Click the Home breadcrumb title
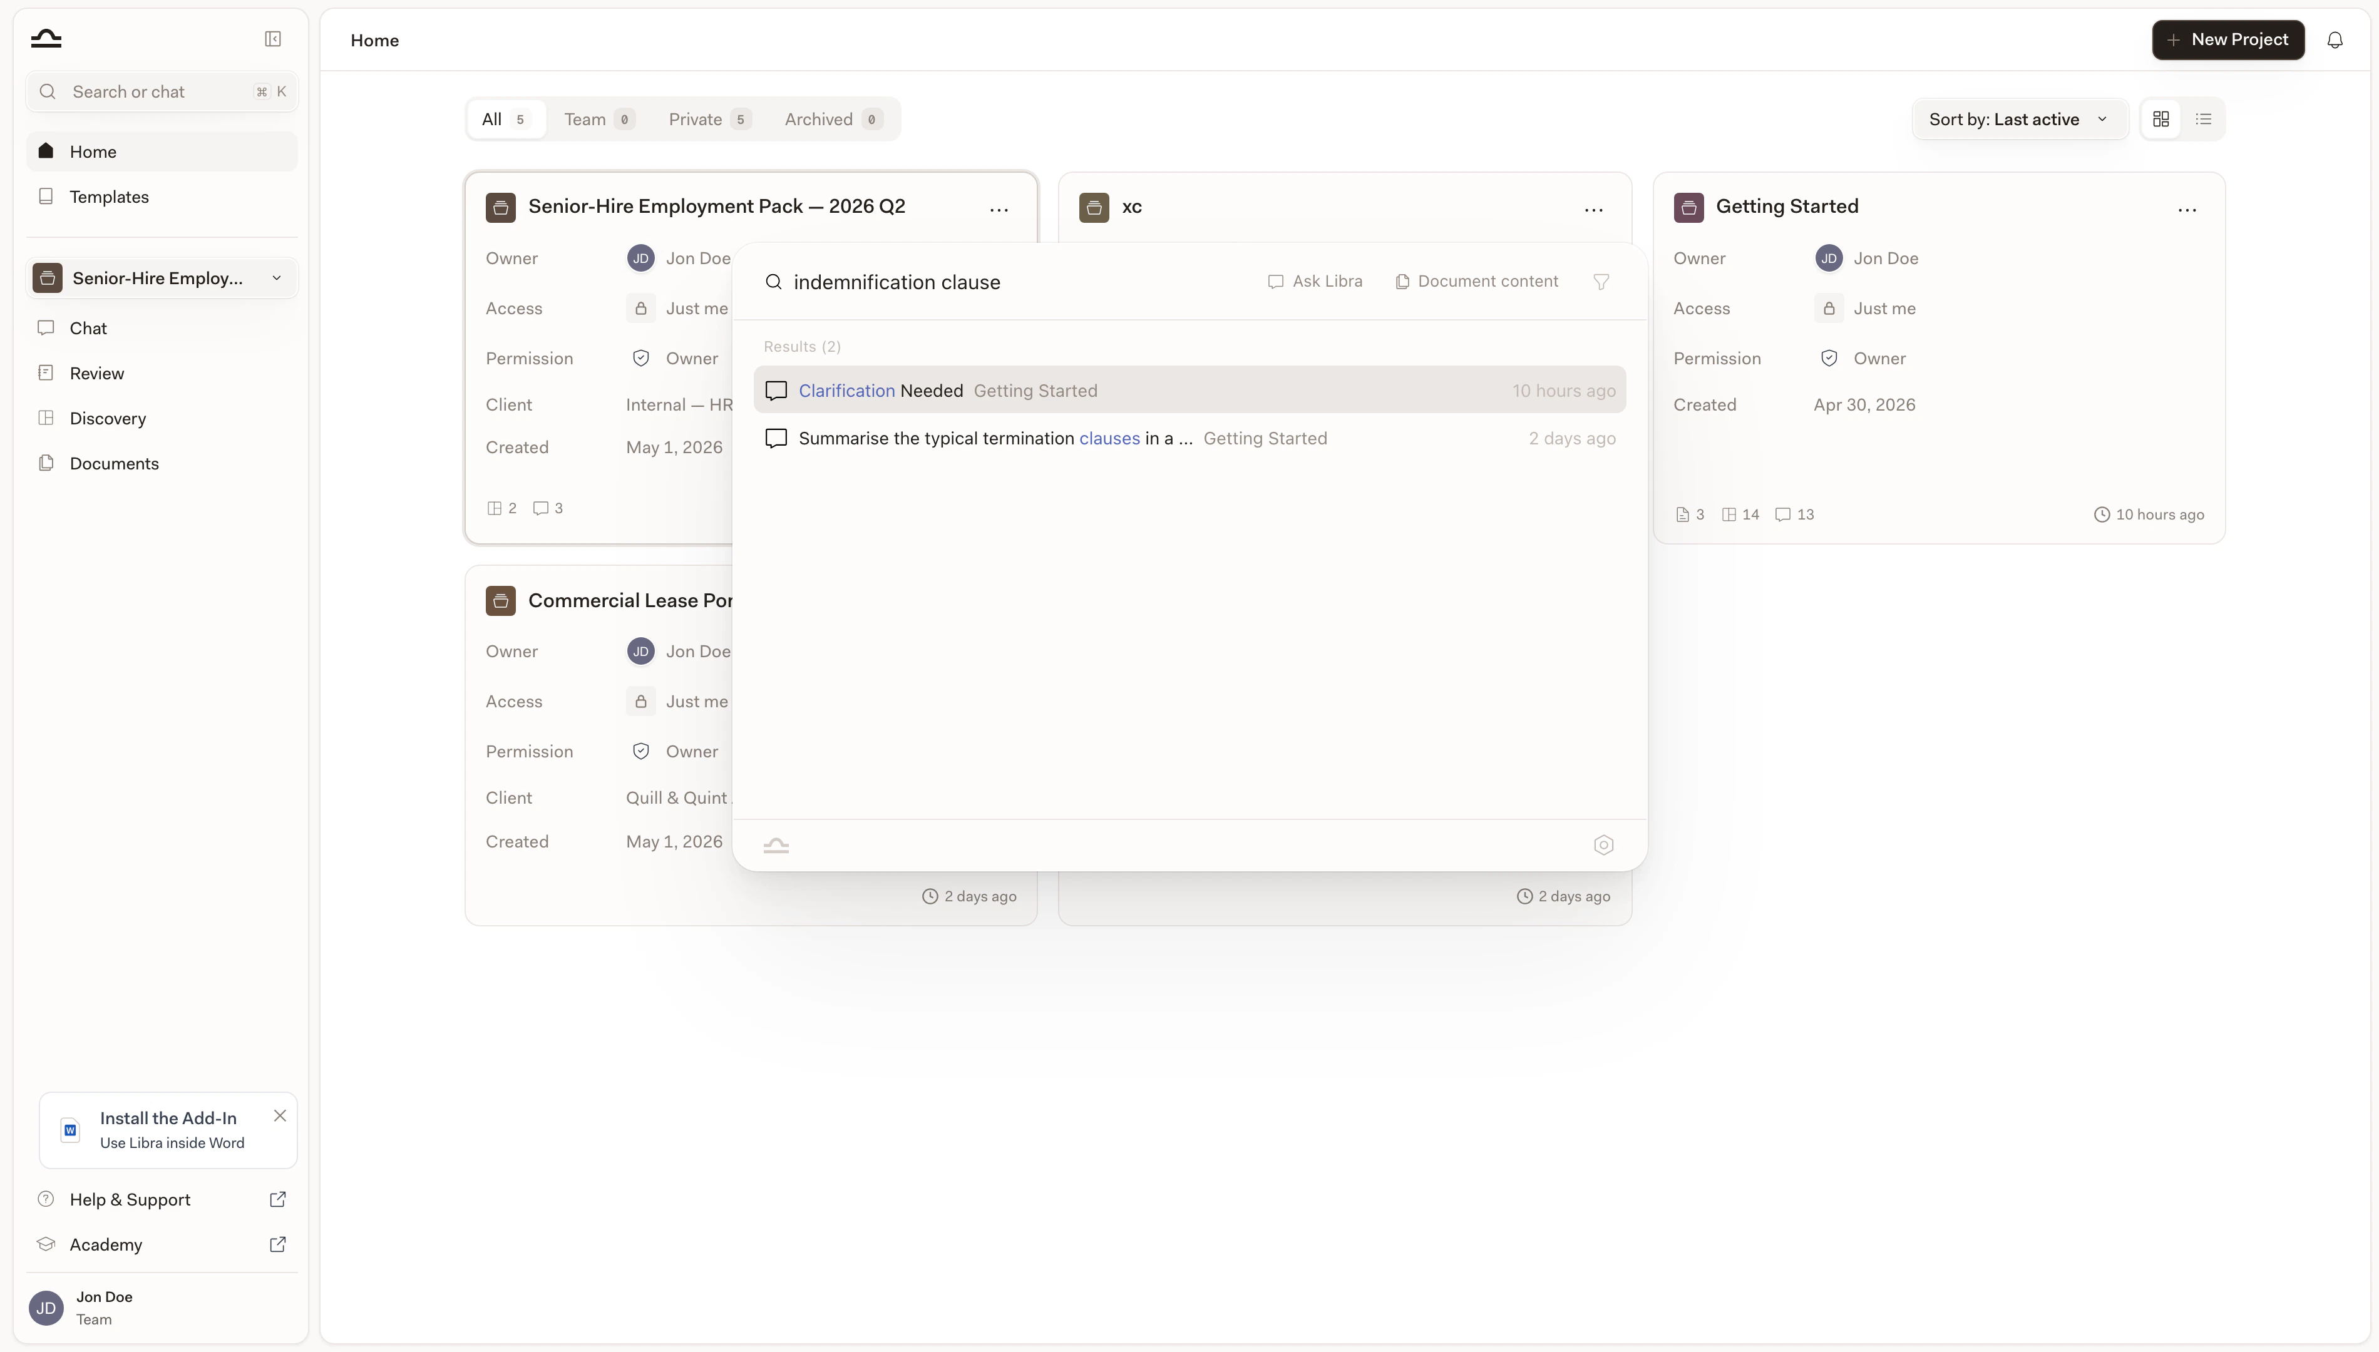This screenshot has width=2379, height=1352. (374, 40)
